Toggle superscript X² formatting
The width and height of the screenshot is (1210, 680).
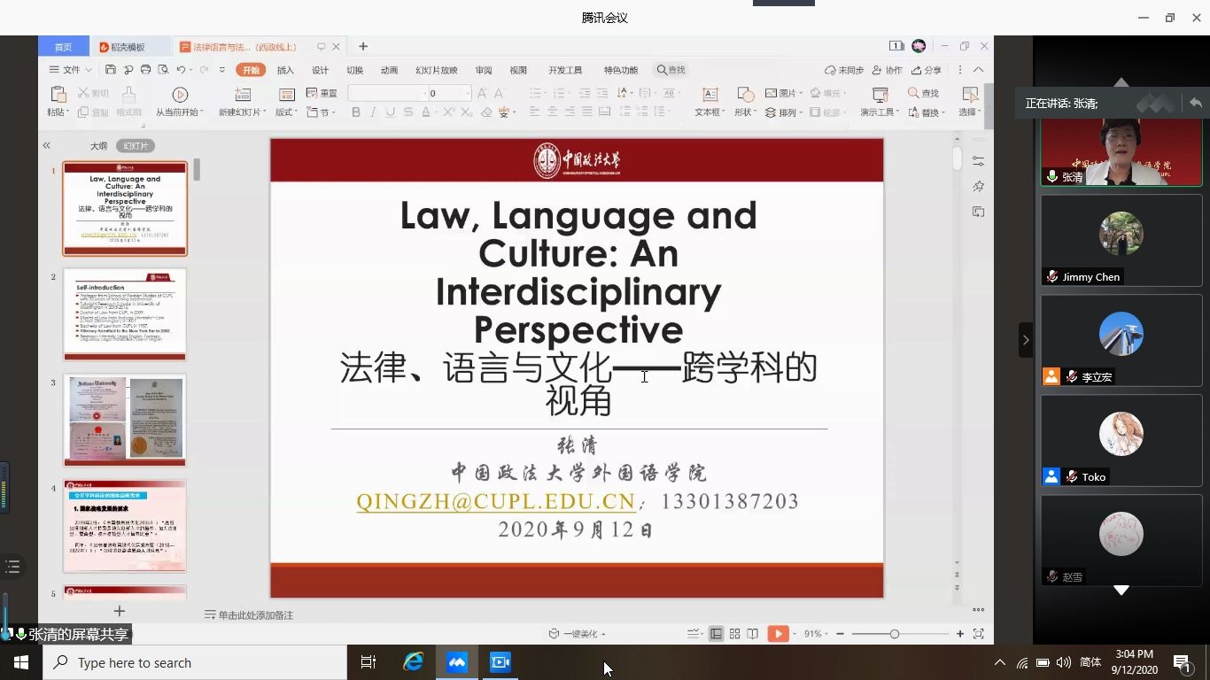tap(448, 112)
